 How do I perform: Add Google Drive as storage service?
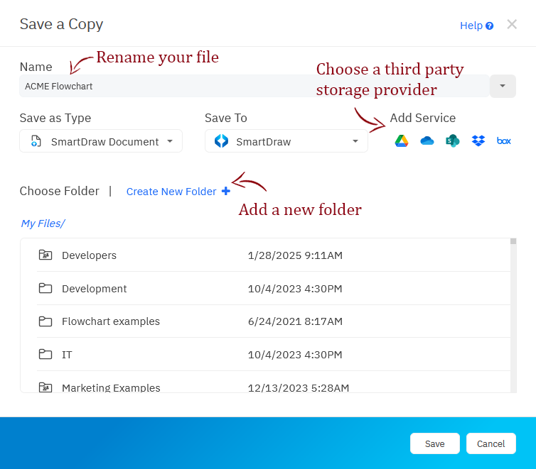pyautogui.click(x=402, y=141)
